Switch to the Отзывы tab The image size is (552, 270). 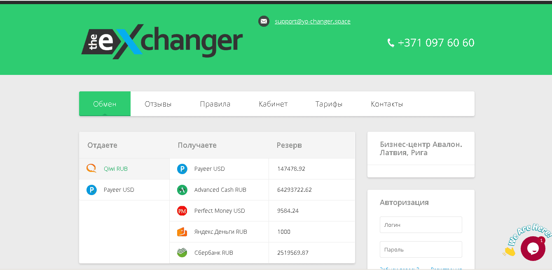(158, 104)
